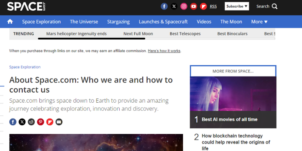Expand the Subscribe dropdown

pyautogui.click(x=237, y=6)
